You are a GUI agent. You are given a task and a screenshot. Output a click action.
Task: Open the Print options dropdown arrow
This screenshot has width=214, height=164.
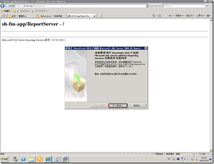[x=173, y=16]
